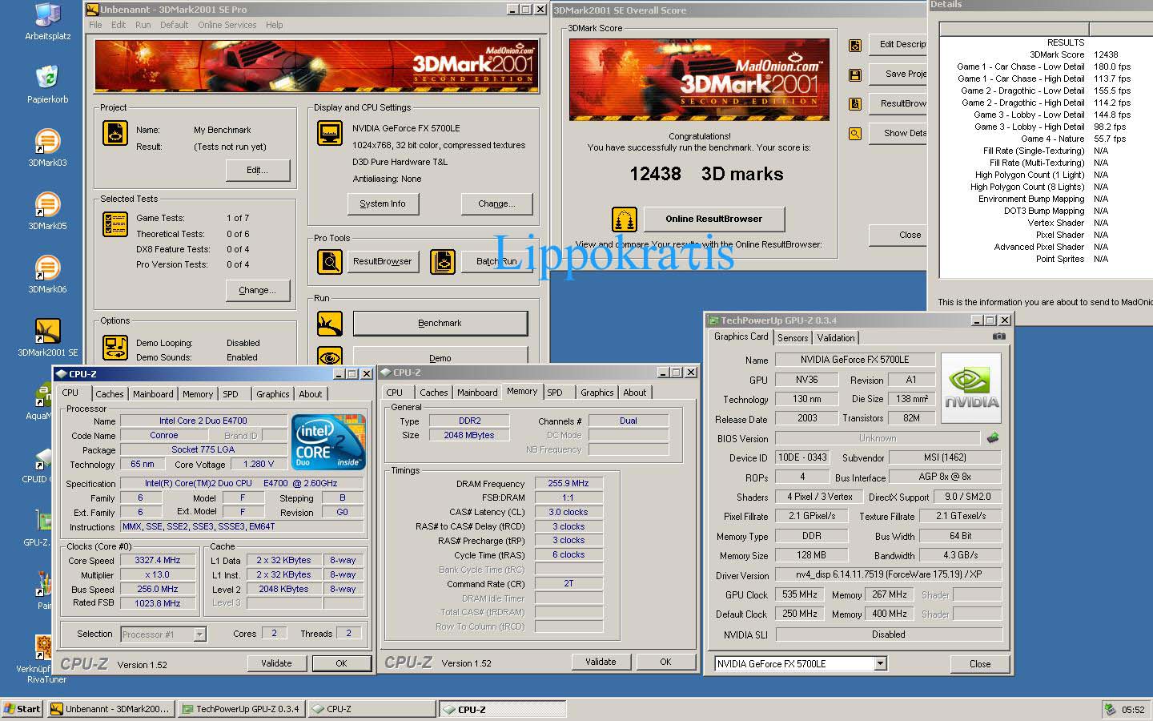Click the Game 4 - Nature result row
Viewport: 1153px width, 721px height.
pos(1042,139)
